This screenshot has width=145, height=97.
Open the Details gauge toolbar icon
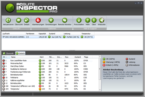tap(27, 20)
